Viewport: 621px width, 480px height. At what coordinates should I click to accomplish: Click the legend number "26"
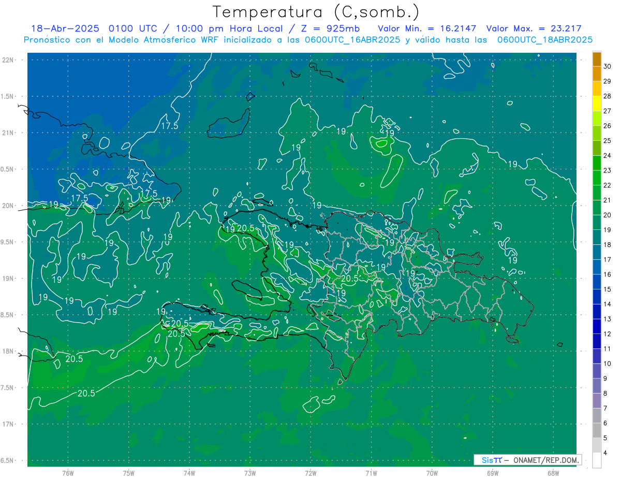coord(607,126)
